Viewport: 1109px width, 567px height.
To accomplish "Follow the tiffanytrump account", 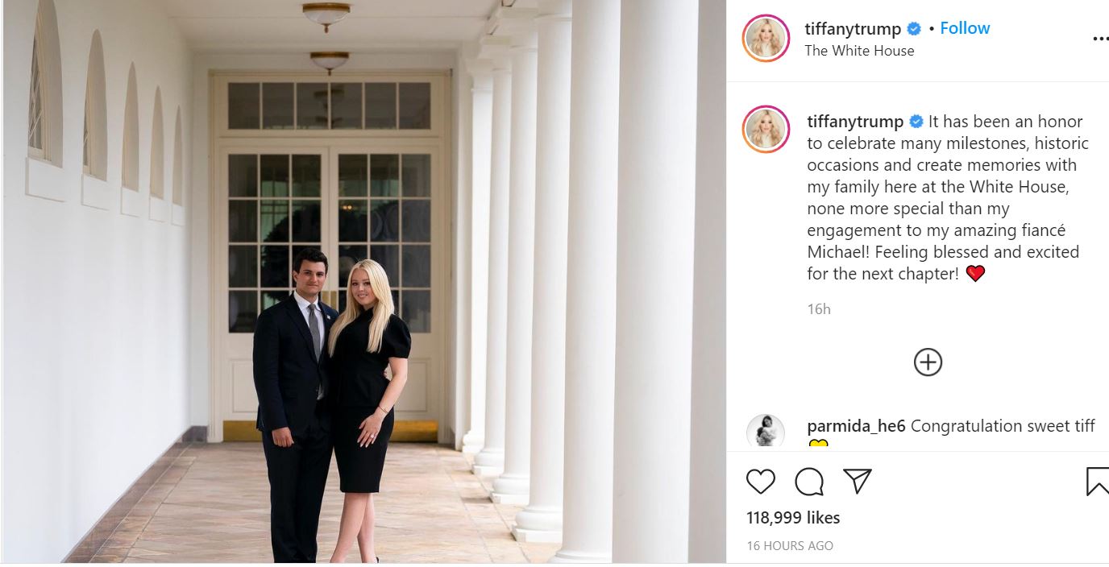I will [965, 28].
